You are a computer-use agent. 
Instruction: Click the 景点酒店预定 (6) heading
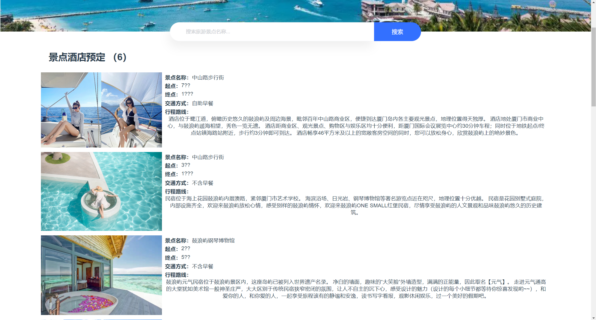[87, 57]
